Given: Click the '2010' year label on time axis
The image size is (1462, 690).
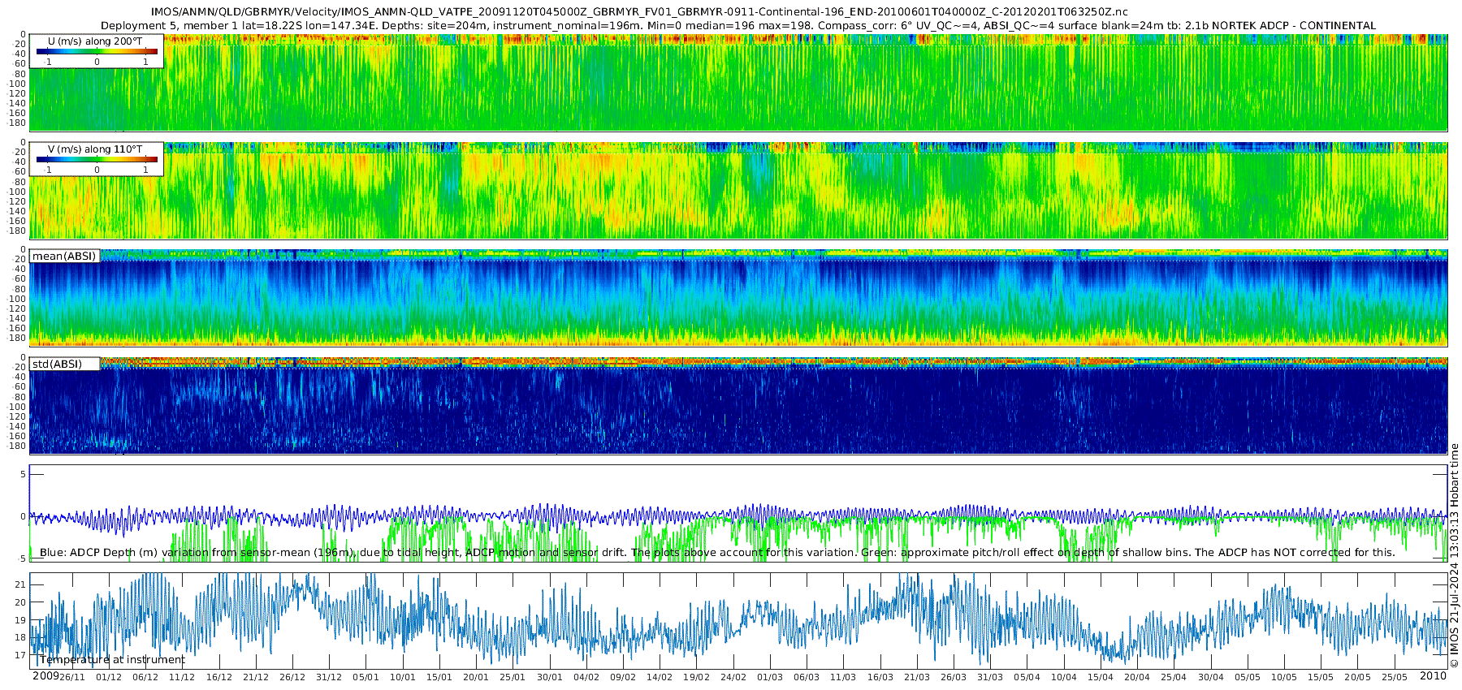Looking at the screenshot, I should point(1433,675).
